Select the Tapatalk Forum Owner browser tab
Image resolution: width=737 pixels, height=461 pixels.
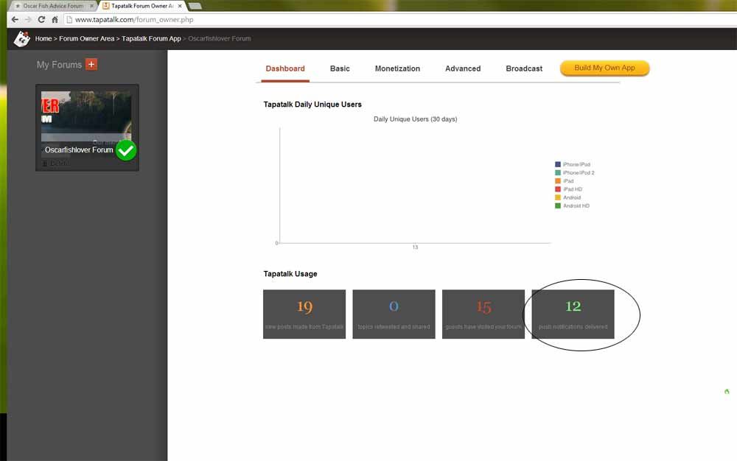click(x=142, y=6)
